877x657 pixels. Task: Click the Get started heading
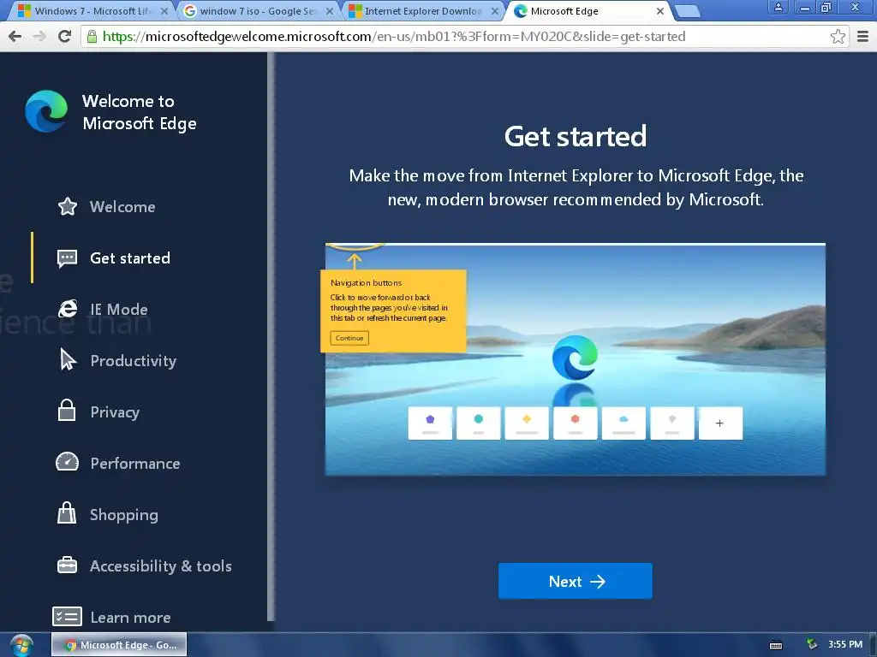tap(575, 136)
